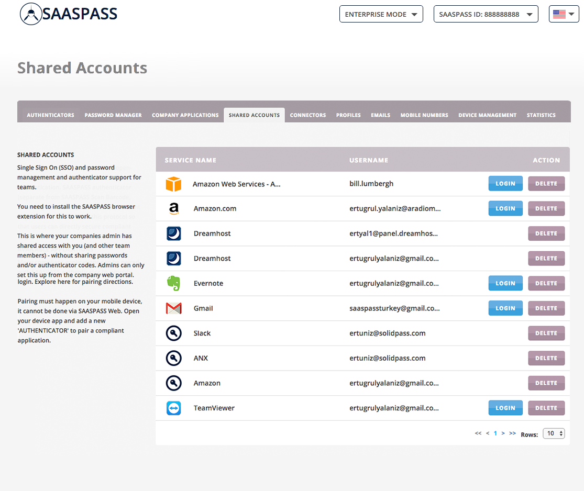This screenshot has width=584, height=491.
Task: Open the Password Manager tab
Action: point(113,115)
